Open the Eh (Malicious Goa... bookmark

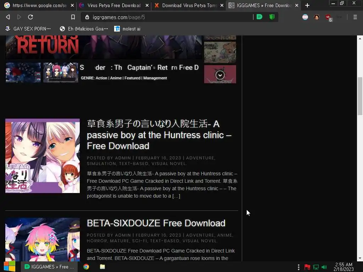[84, 29]
